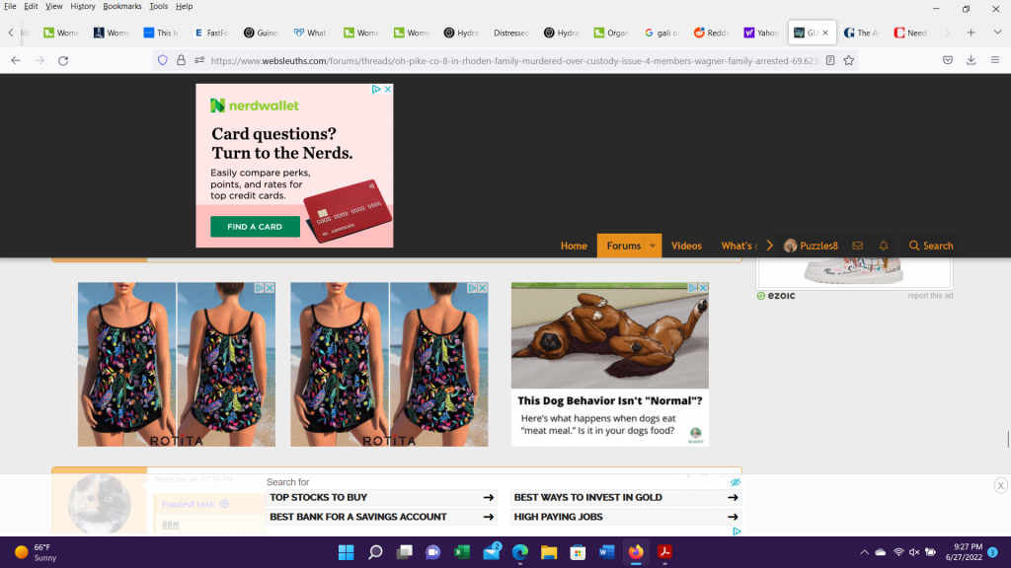Open Excel from the Windows taskbar
Image resolution: width=1011 pixels, height=568 pixels.
pyautogui.click(x=461, y=552)
